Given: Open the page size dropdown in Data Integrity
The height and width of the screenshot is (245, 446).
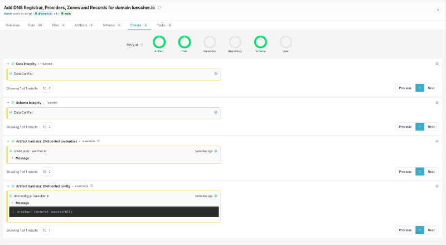Looking at the screenshot, I should [47, 88].
